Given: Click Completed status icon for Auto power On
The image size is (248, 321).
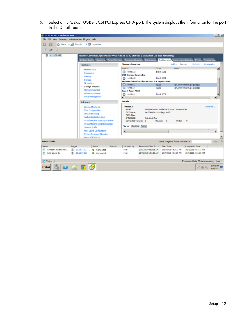Looking at the screenshot, I should [93, 153].
